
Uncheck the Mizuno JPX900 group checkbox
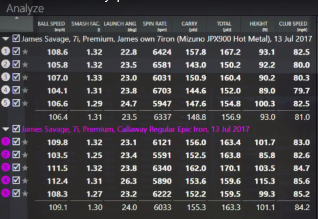pyautogui.click(x=16, y=39)
